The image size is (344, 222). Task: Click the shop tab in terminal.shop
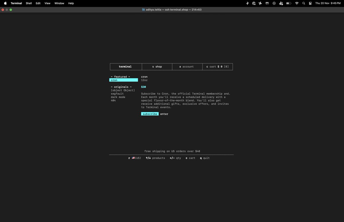[x=157, y=67]
